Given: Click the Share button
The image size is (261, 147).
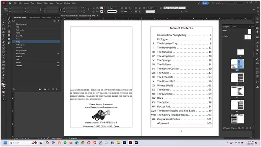Looking at the screenshot, I should [205, 3].
